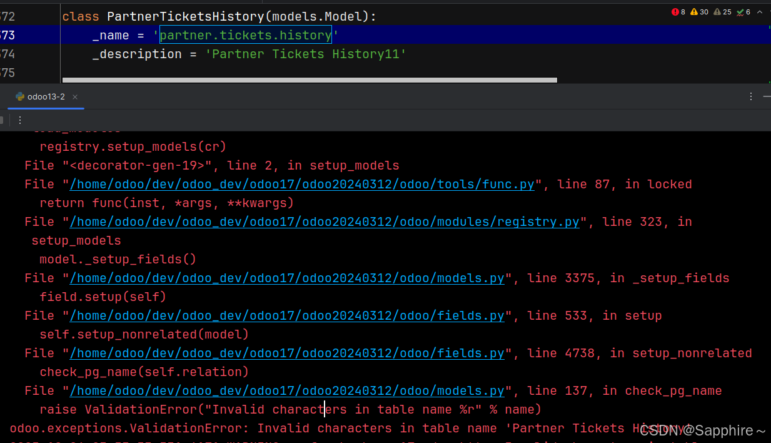Open the models.py link at line 3375
This screenshot has height=443, width=771.
pos(287,278)
